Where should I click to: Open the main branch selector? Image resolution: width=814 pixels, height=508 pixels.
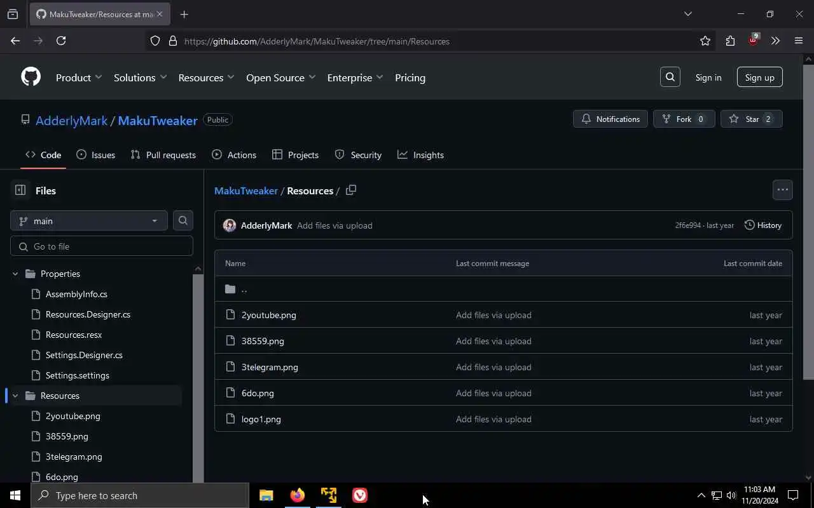[x=89, y=220]
